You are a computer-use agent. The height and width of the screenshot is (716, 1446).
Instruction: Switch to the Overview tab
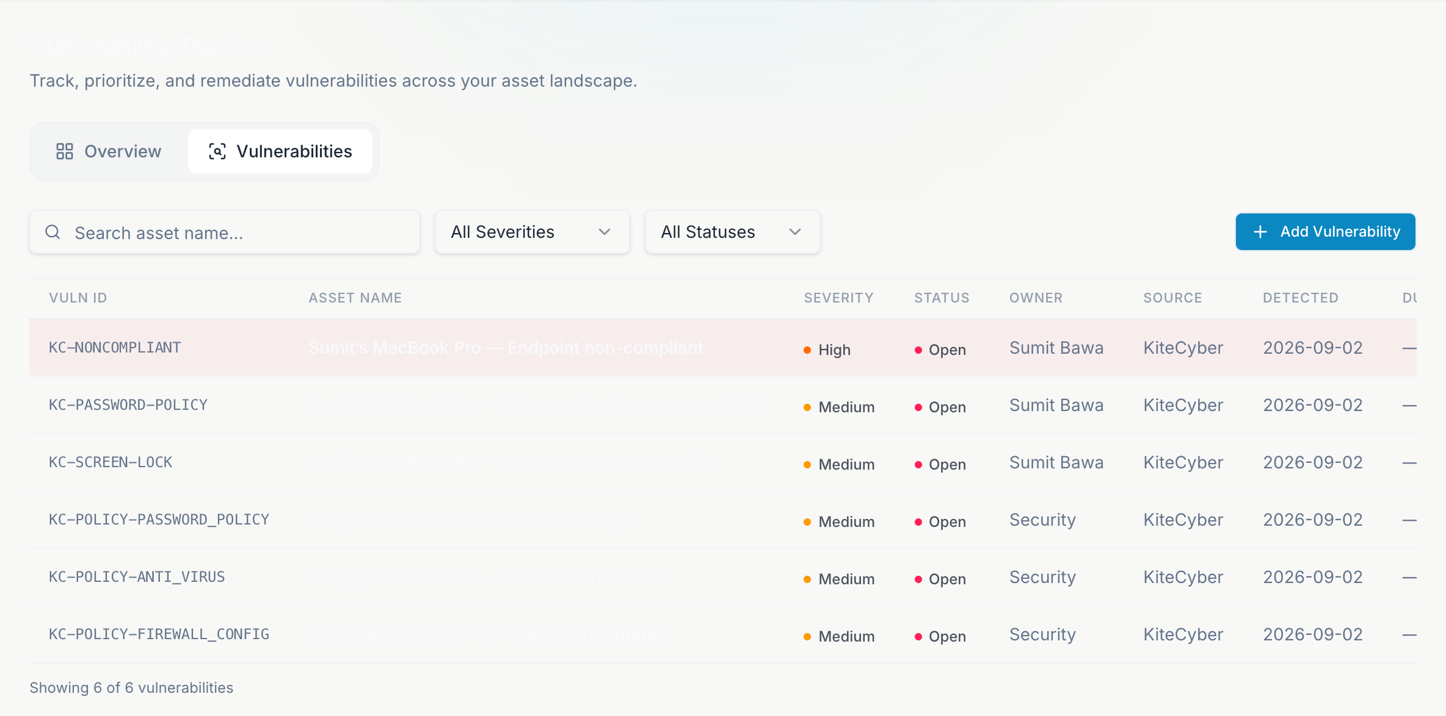pyautogui.click(x=109, y=151)
